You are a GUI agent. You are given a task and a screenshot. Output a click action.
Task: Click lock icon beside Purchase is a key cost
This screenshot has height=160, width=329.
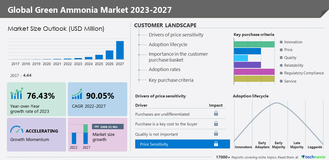(x=216, y=124)
